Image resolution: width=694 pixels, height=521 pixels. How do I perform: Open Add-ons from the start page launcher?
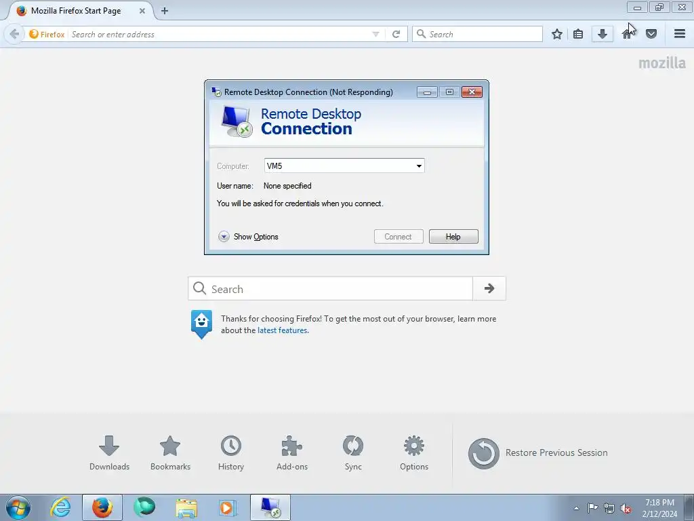(x=292, y=452)
